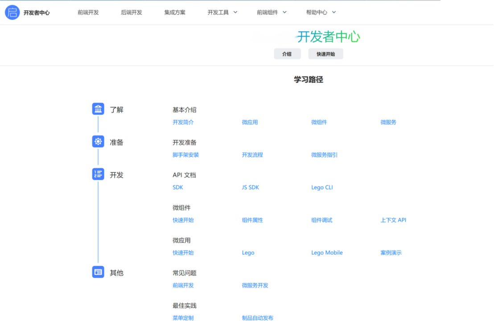The image size is (494, 329).
Task: Go to 前端开发 in top navigation
Action: coord(88,12)
